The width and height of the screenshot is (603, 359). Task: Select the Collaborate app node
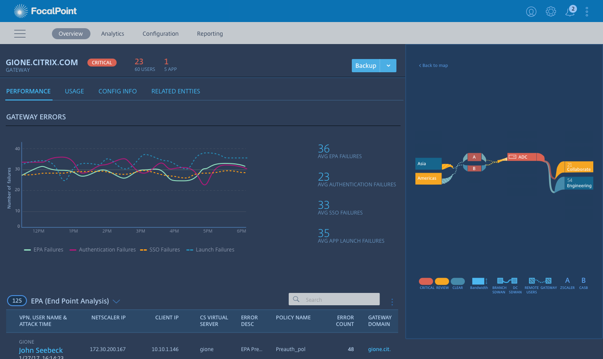pyautogui.click(x=579, y=167)
